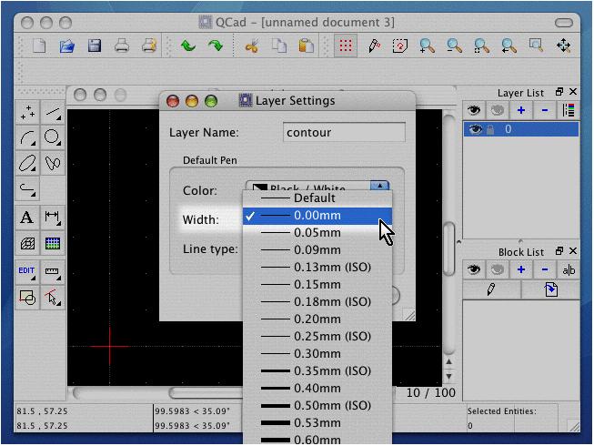Undock the Block List panel
The width and height of the screenshot is (594, 446).
click(x=559, y=251)
